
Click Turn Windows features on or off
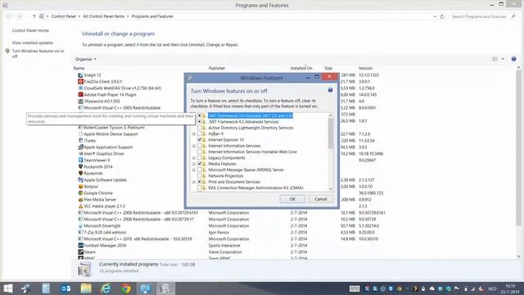(x=38, y=54)
